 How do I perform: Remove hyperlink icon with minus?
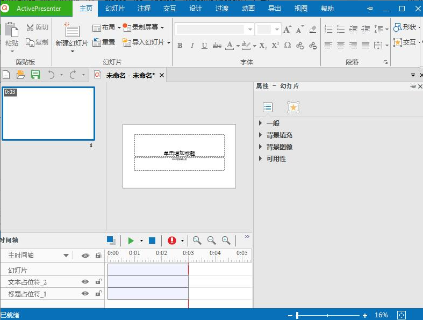(x=313, y=45)
